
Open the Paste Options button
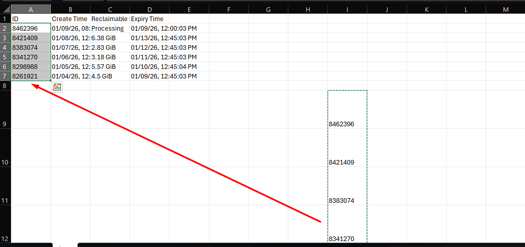57,87
